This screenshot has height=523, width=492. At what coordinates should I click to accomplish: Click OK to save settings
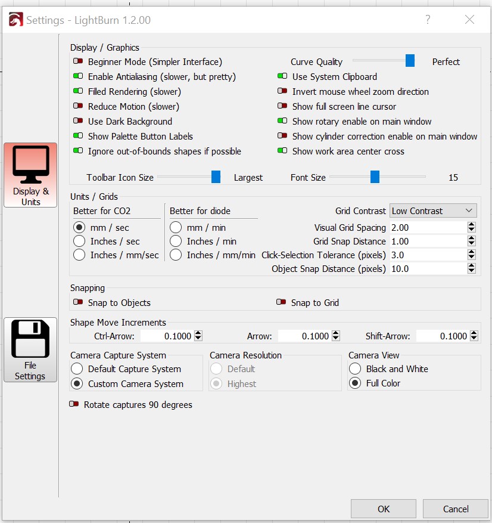click(384, 508)
